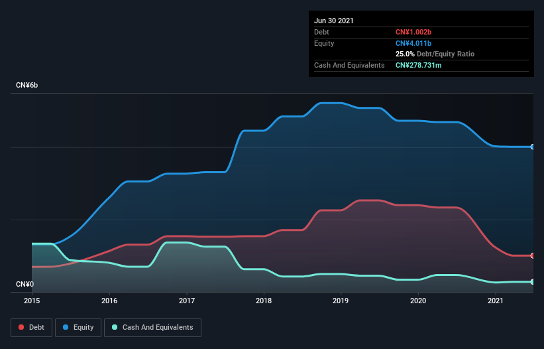Click the Debt label in tooltip
544x349 pixels.
[321, 32]
